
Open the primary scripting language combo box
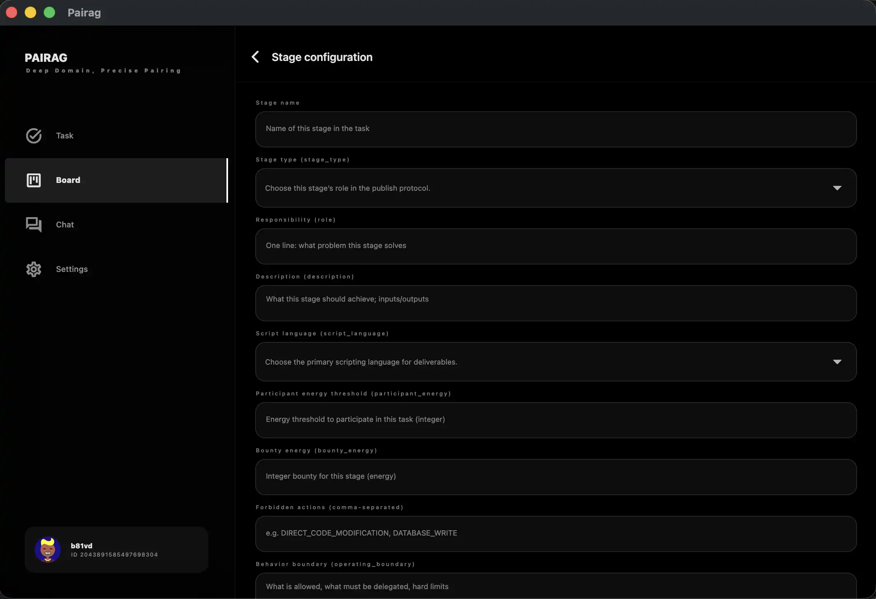coord(556,362)
